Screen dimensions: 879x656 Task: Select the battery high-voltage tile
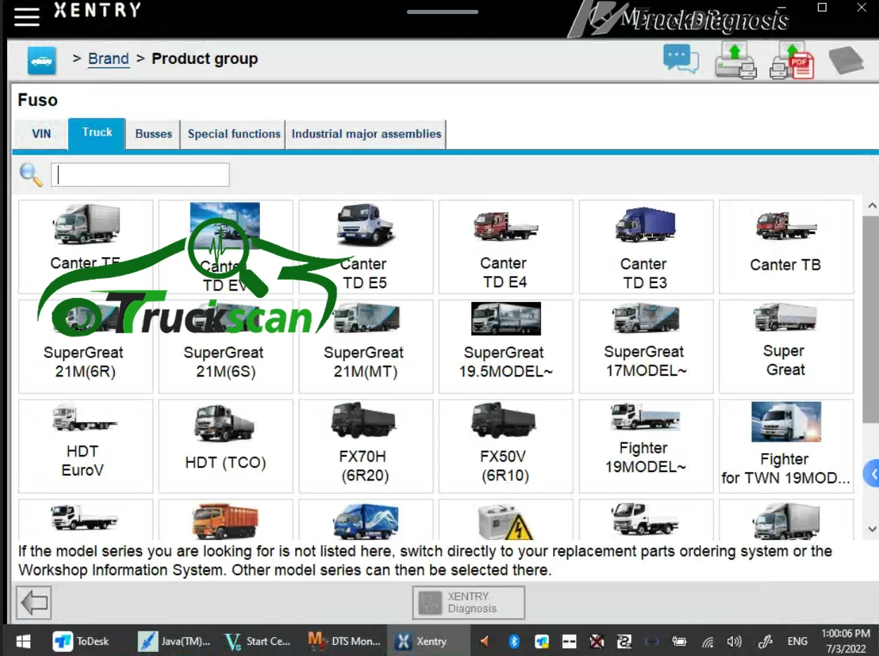coord(506,520)
